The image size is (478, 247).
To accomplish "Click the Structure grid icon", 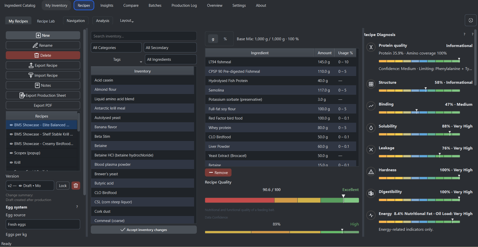I will [x=371, y=84].
